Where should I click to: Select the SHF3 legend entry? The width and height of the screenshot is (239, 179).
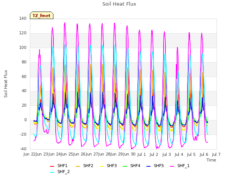pos(108,166)
